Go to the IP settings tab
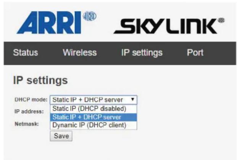Viewport: 237px width, 160px height. [x=142, y=53]
